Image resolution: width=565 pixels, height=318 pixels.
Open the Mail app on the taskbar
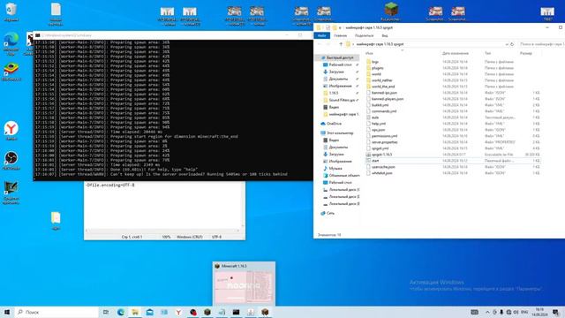149,312
